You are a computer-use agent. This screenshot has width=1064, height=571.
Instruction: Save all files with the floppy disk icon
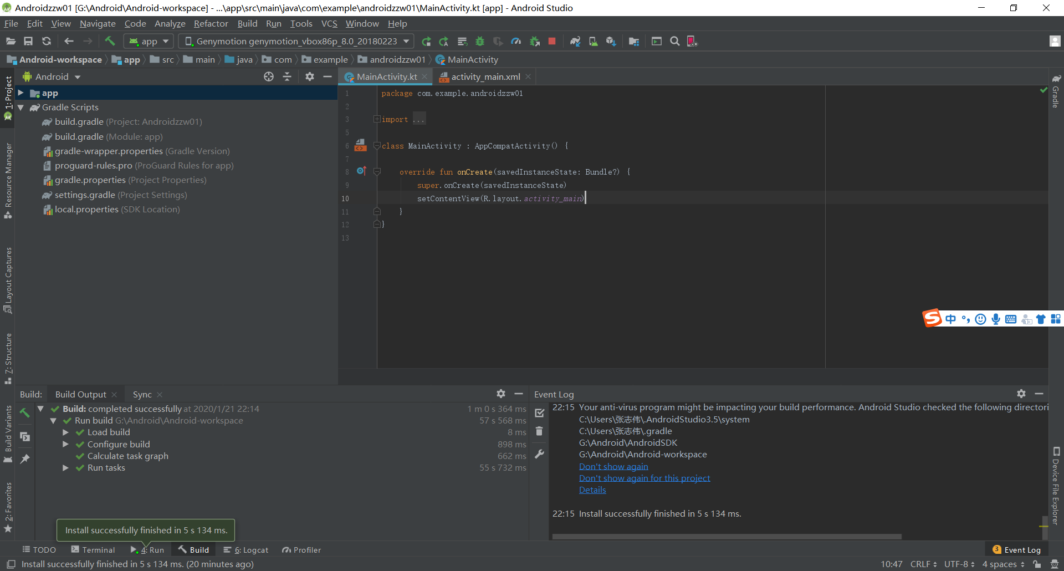(28, 41)
